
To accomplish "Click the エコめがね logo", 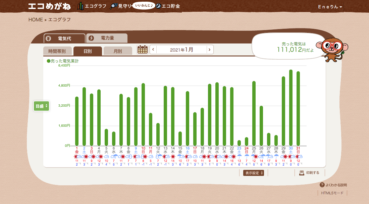I will click(x=49, y=6).
